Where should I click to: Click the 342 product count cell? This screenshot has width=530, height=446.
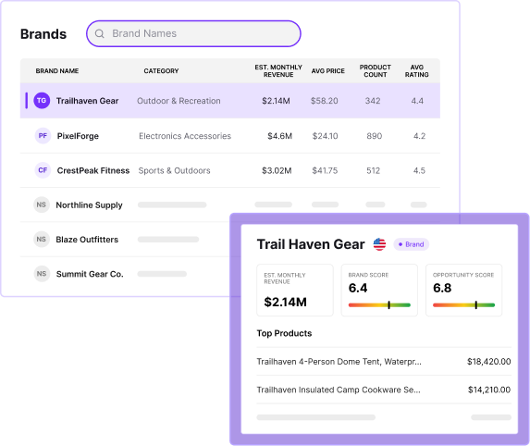point(373,101)
